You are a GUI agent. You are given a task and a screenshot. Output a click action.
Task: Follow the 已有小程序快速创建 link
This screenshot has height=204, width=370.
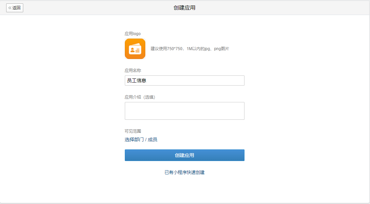(x=184, y=172)
